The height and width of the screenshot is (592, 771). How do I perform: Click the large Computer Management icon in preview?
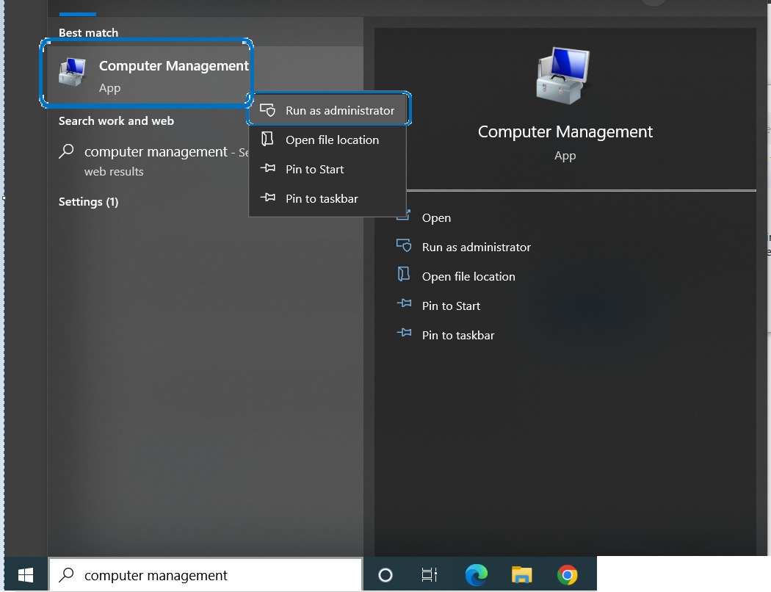point(565,77)
